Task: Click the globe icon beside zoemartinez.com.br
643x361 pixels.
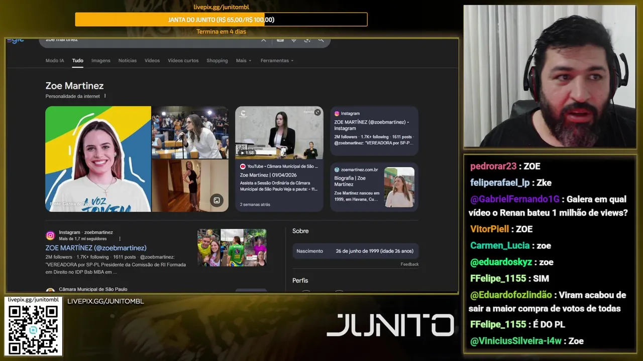Action: pos(337,169)
